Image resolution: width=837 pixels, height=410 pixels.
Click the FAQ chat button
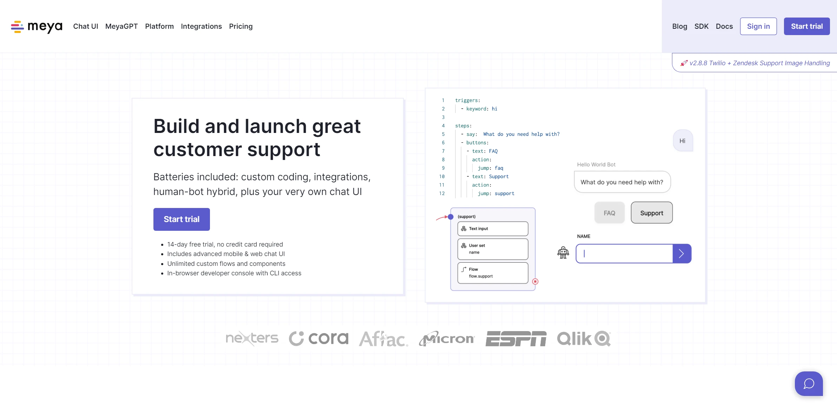pos(609,213)
